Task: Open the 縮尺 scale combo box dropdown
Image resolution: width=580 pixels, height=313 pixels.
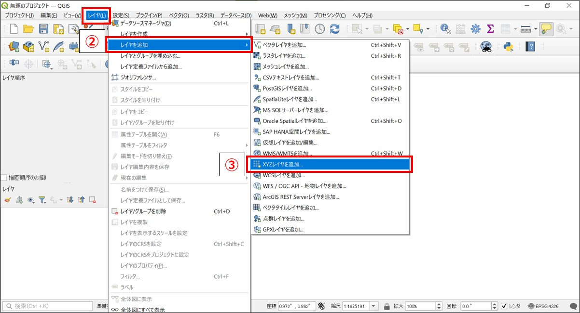Action: click(374, 306)
